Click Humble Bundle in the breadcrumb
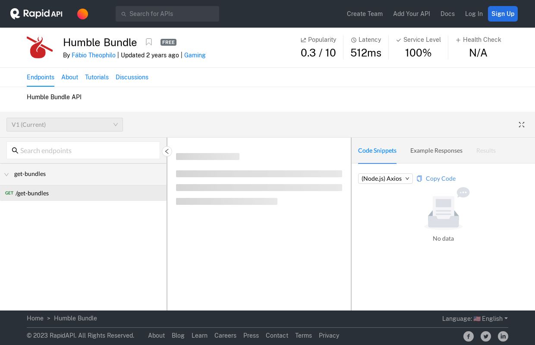535x345 pixels. coord(76,318)
